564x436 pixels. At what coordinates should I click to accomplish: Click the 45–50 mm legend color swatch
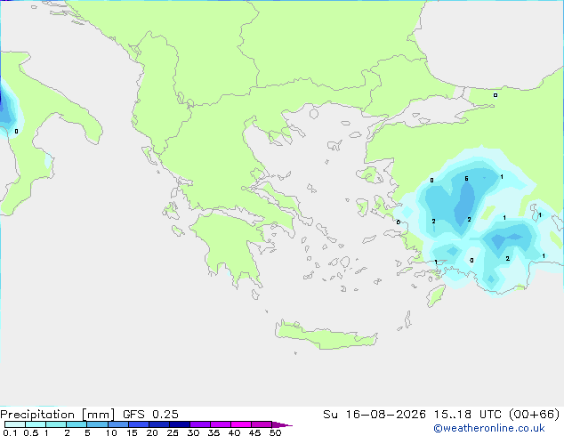(x=262, y=424)
